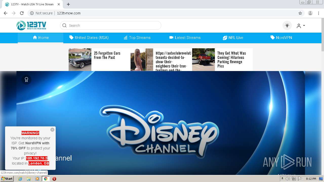324x182 pixels.
Task: Close the 123TV browser tab
Action: [x=59, y=4]
